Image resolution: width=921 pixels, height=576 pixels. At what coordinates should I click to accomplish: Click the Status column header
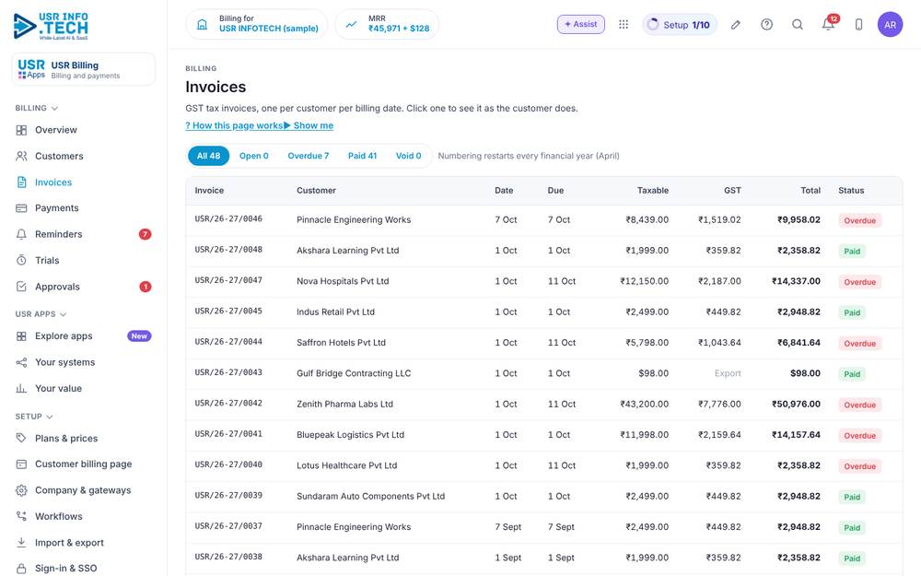(851, 191)
